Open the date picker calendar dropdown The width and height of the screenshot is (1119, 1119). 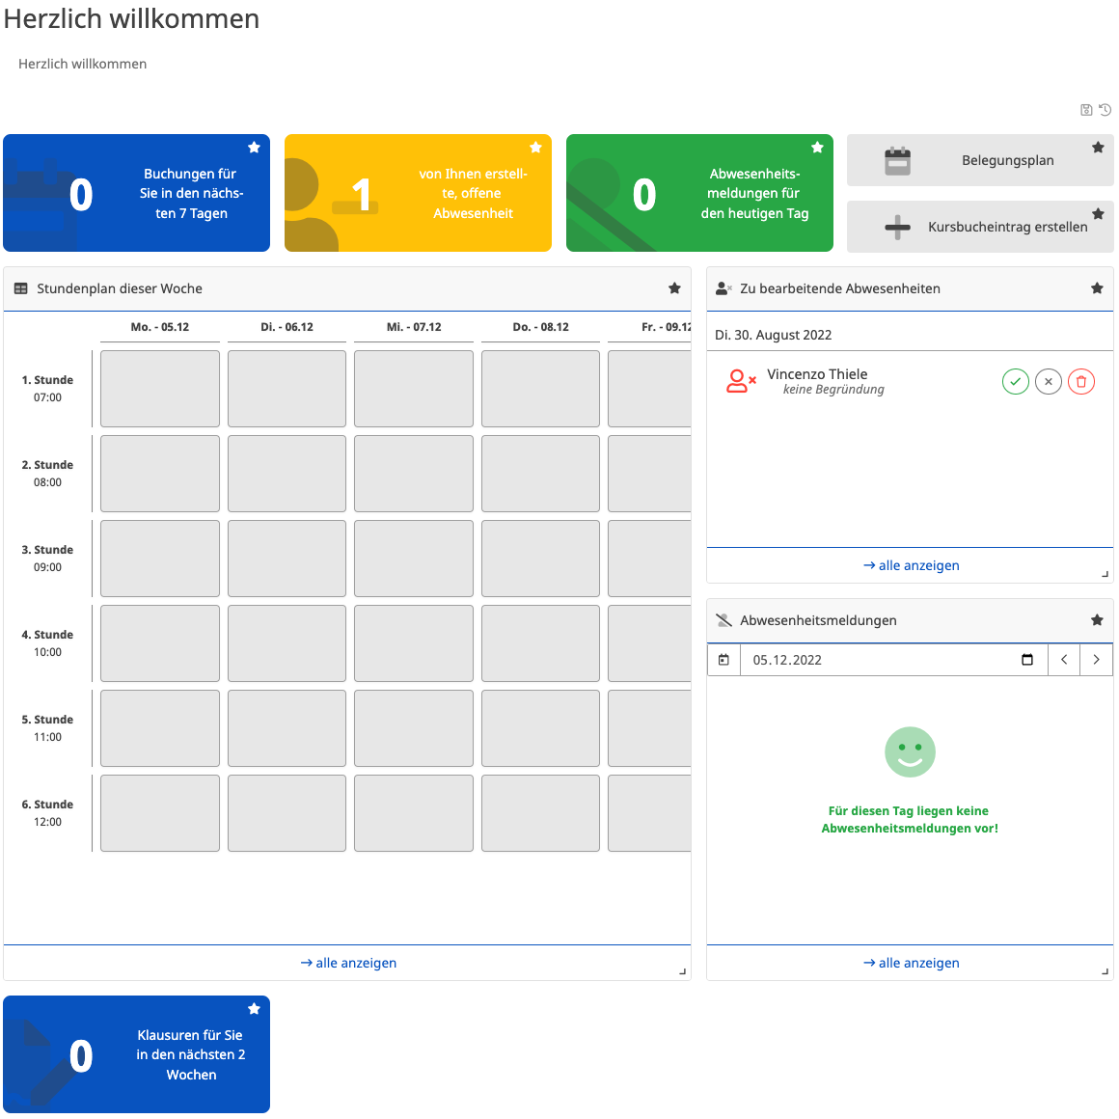click(1027, 660)
